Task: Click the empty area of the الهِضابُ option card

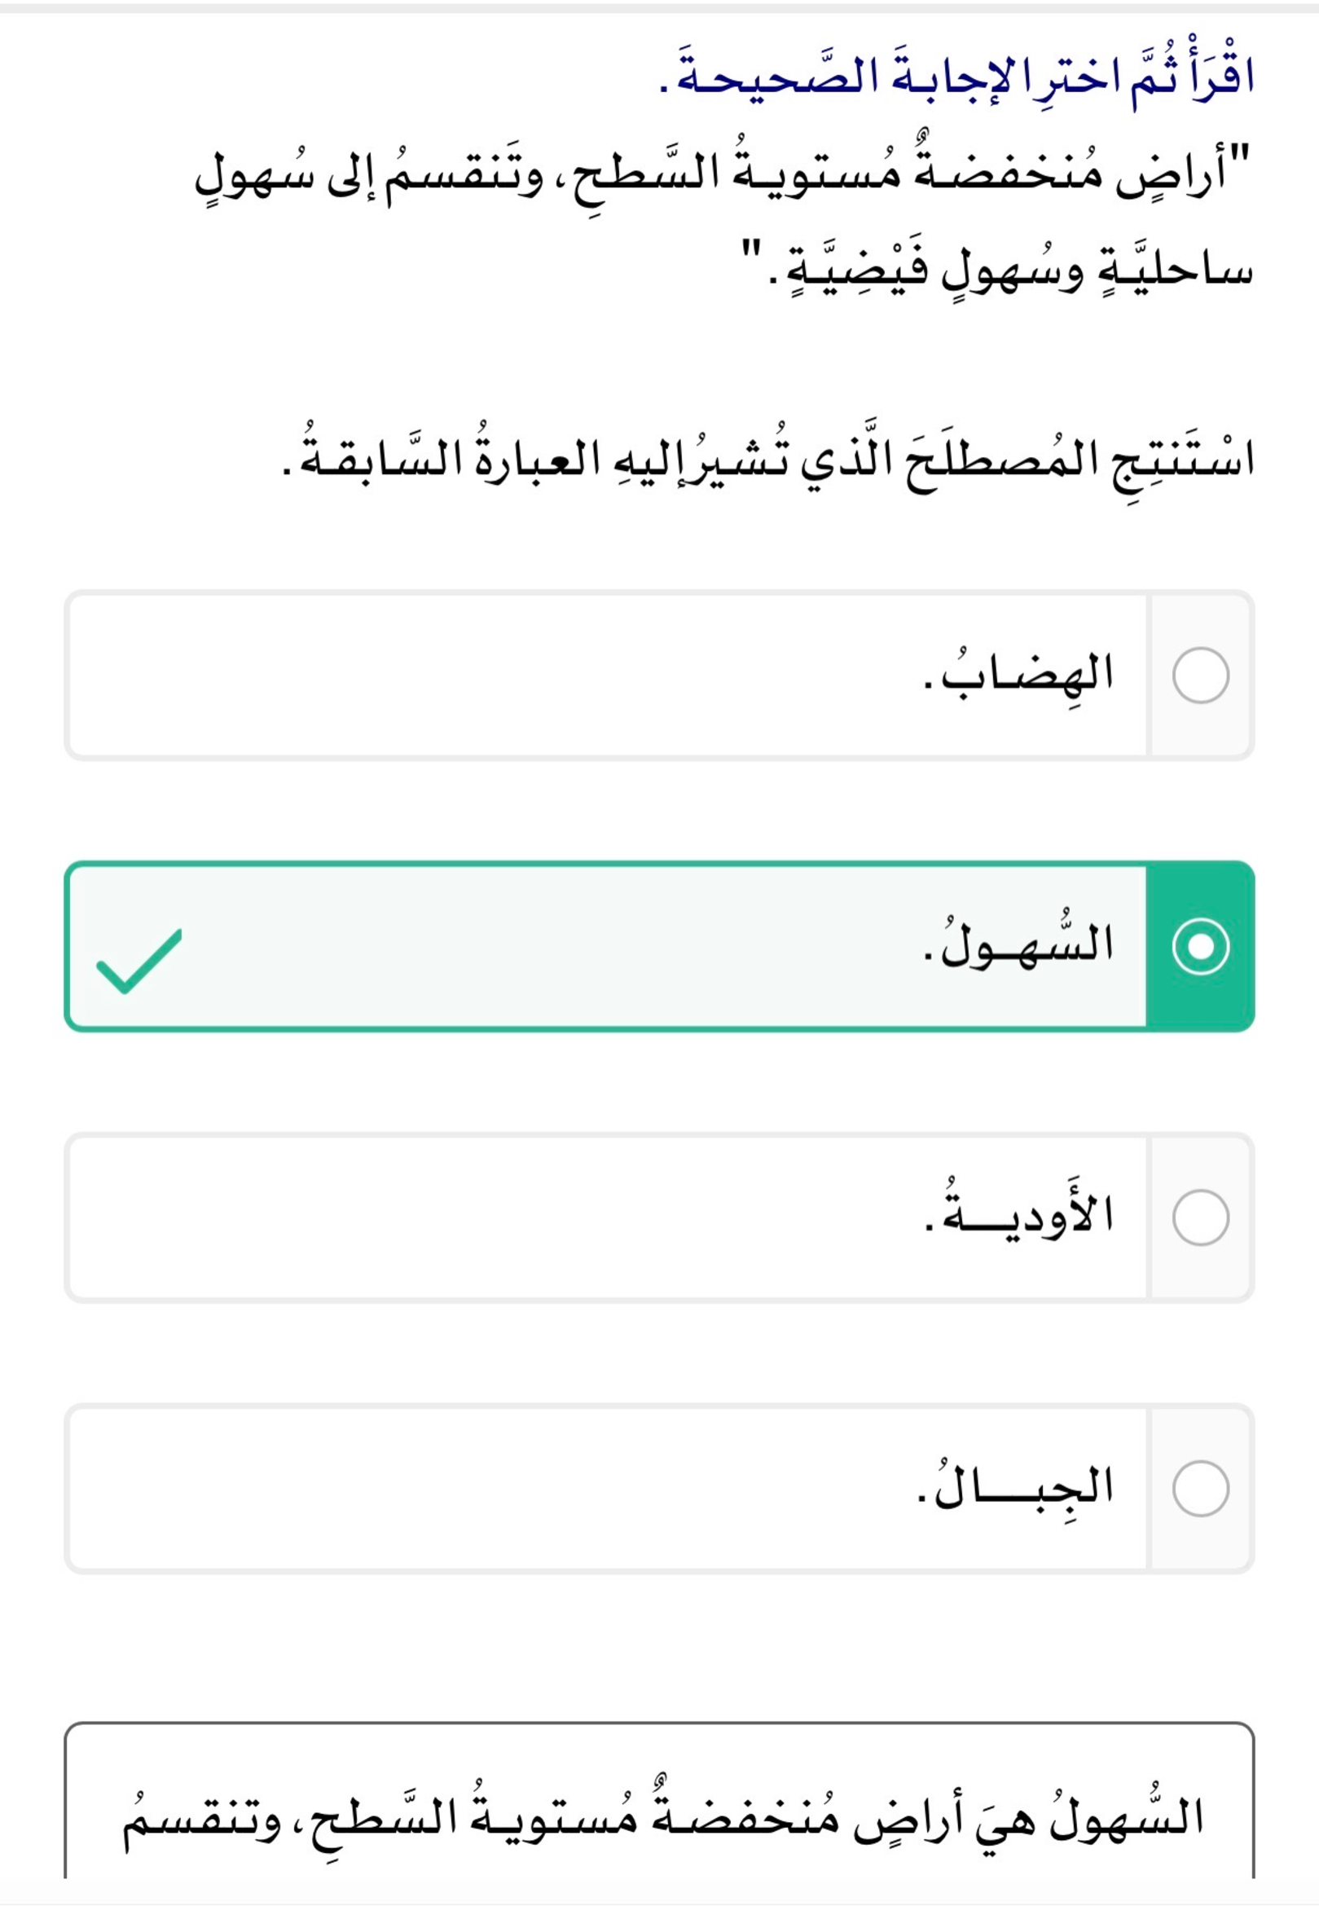Action: coord(496,676)
